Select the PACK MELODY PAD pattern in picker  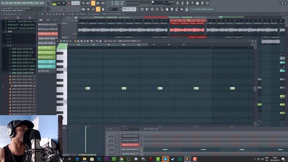48,34
